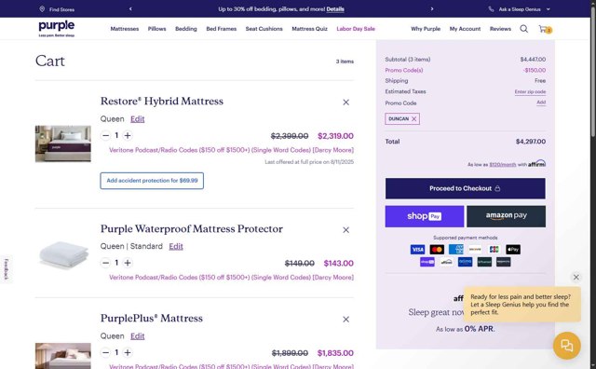The width and height of the screenshot is (596, 369).
Task: Open the $120/month Affirm link
Action: (503, 165)
